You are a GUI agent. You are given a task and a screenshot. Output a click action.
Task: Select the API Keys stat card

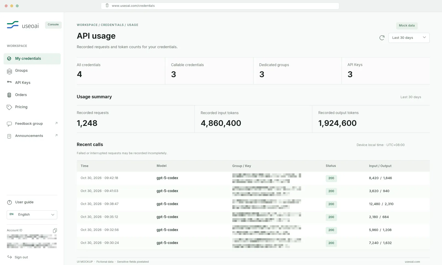pyautogui.click(x=386, y=71)
